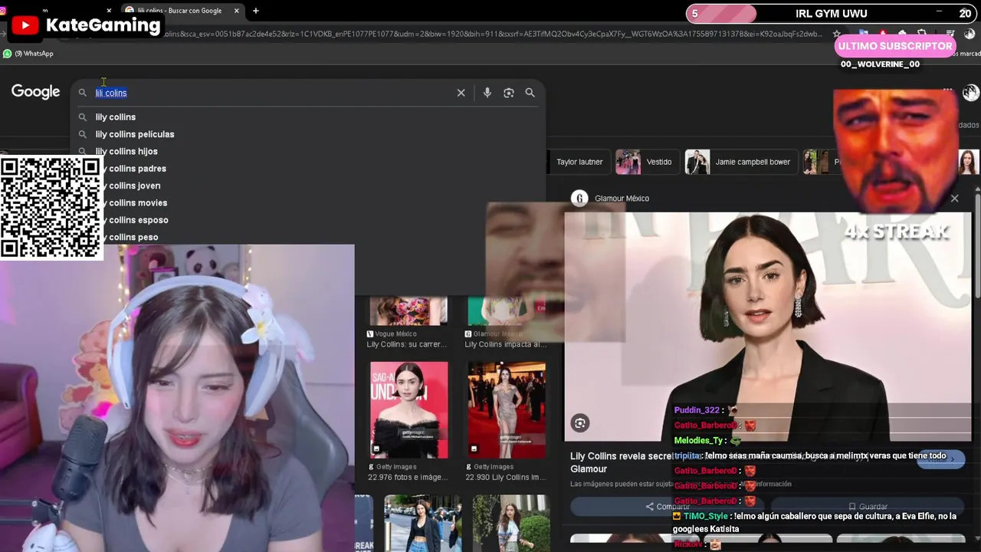This screenshot has width=981, height=552.
Task: Search inside the image with the Lens button
Action: tap(580, 422)
